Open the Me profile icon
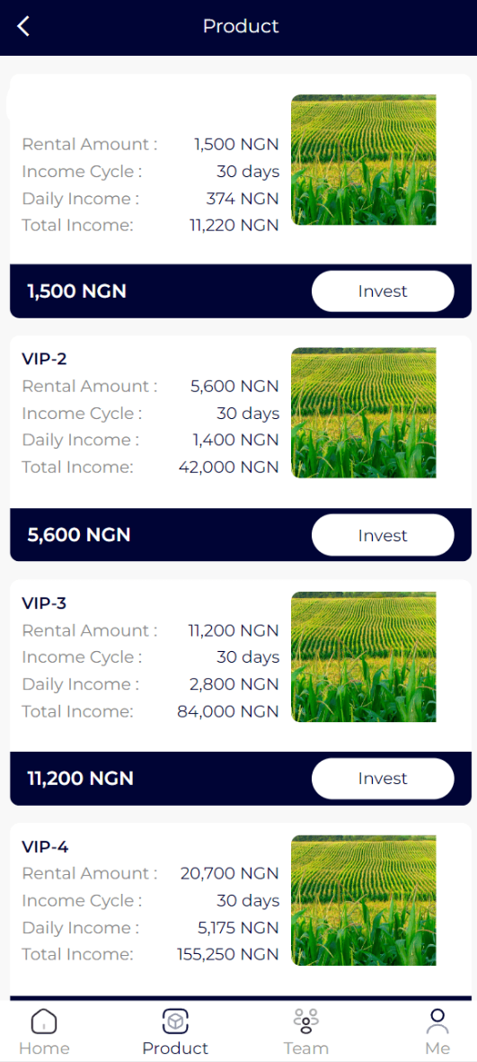Screen dimensions: 477x1062 click(437, 1020)
